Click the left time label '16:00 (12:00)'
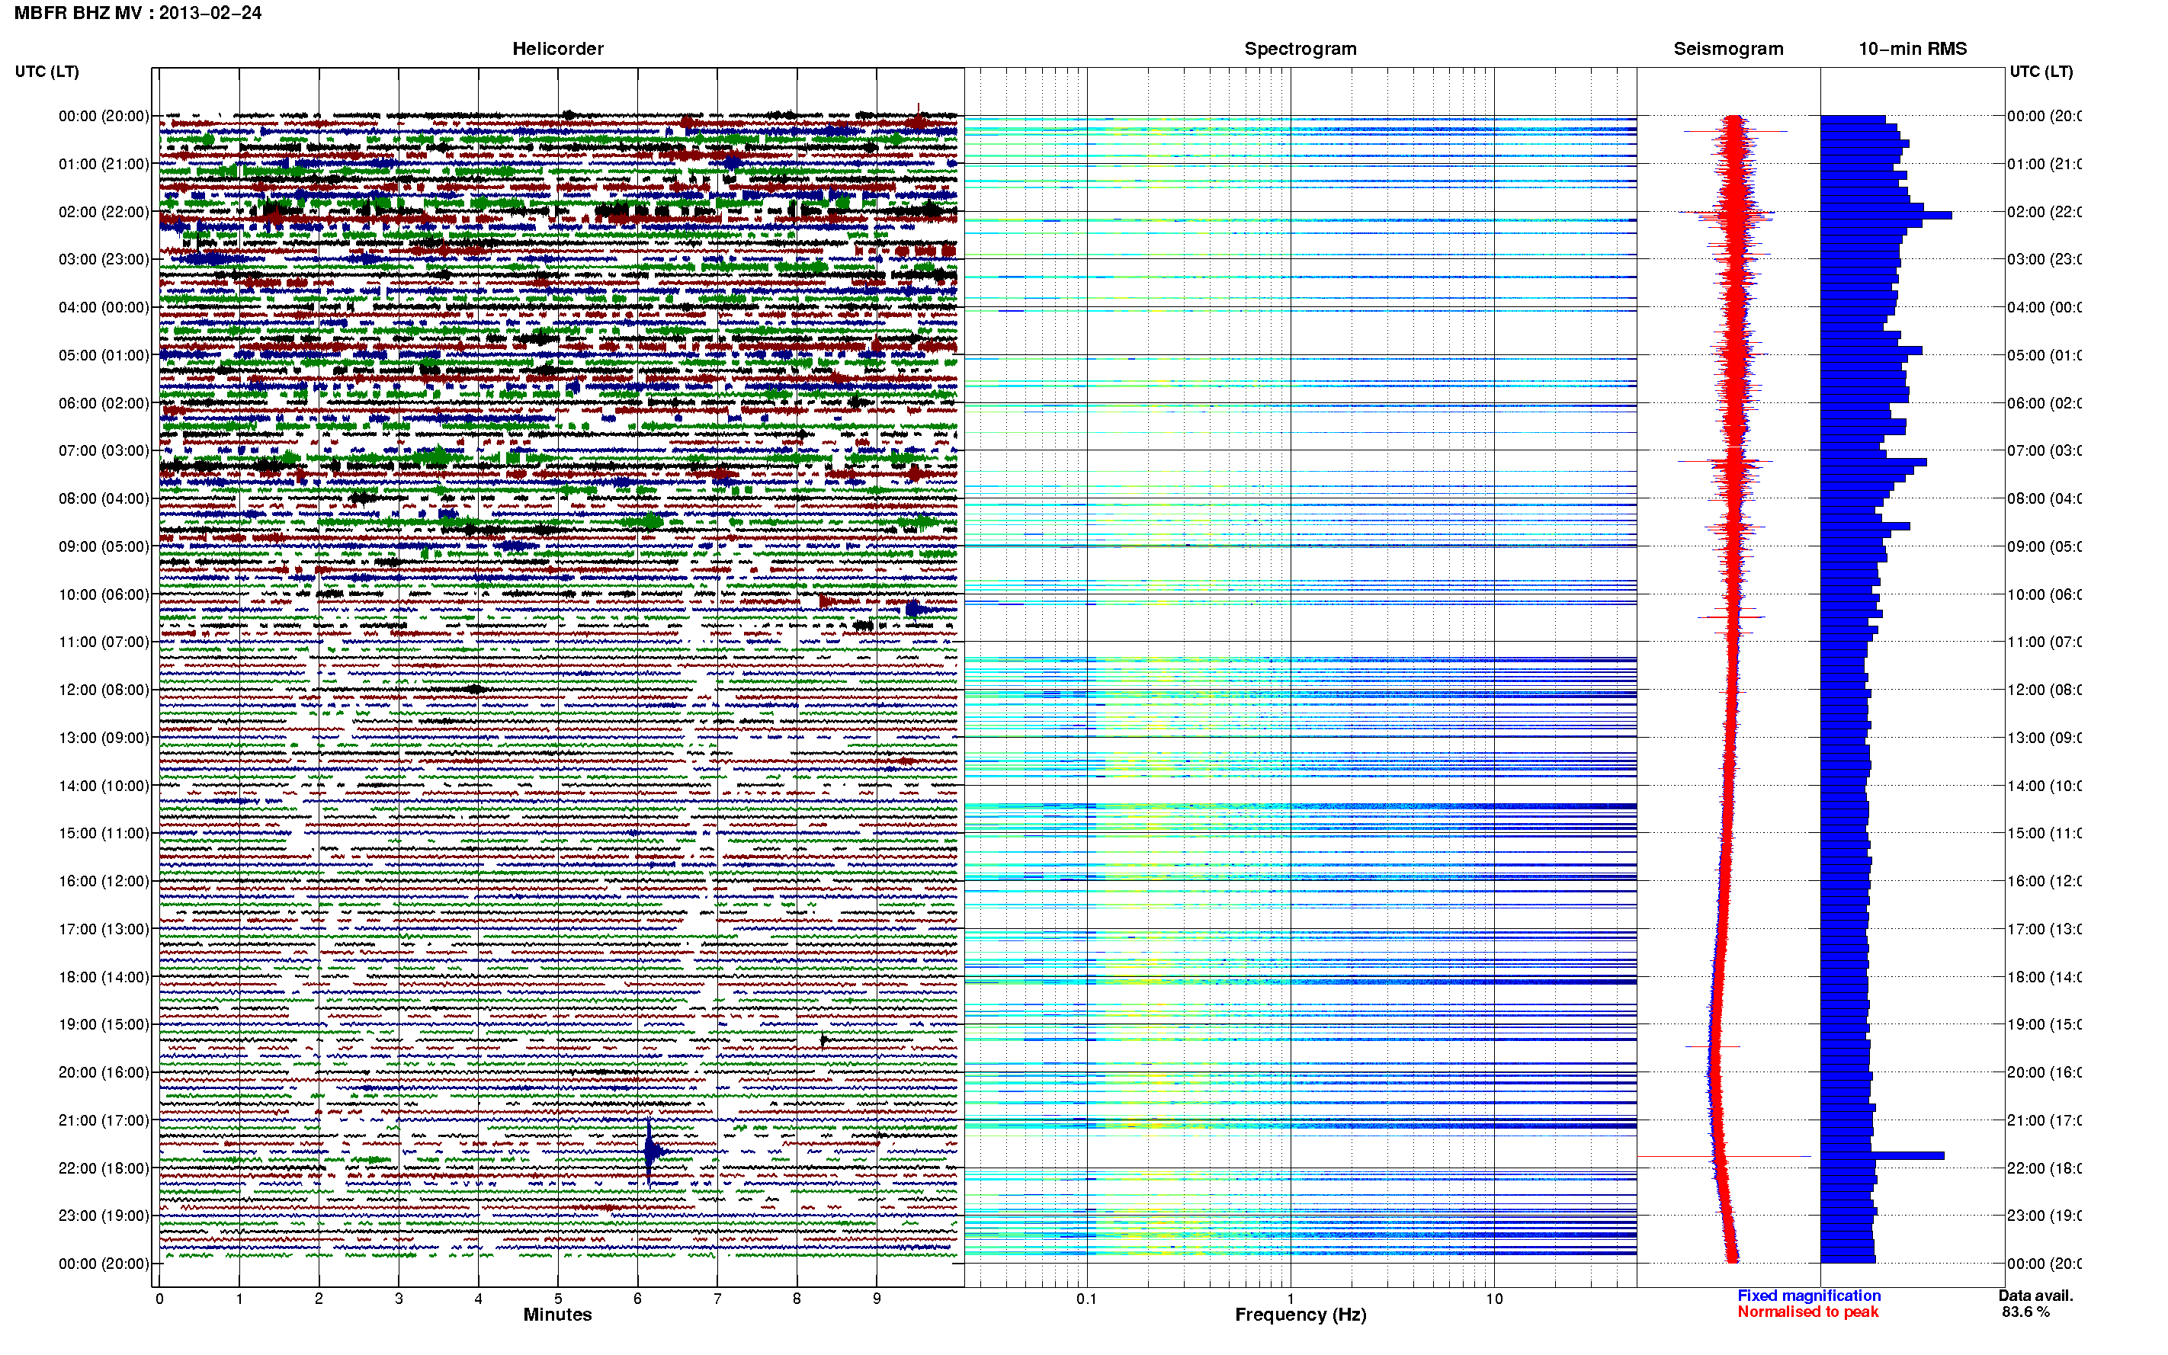 (x=104, y=881)
